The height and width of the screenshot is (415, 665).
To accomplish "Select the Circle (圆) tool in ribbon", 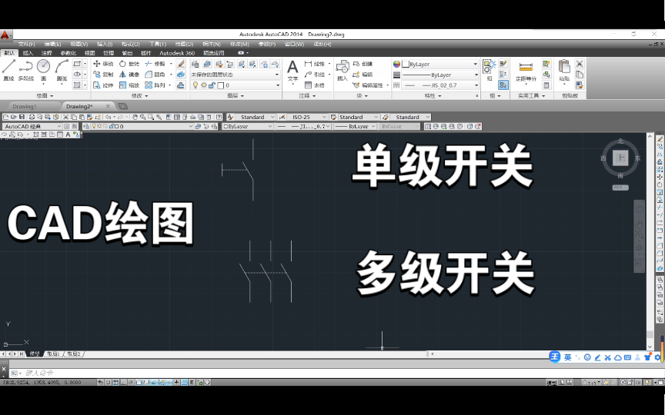I will pyautogui.click(x=43, y=68).
